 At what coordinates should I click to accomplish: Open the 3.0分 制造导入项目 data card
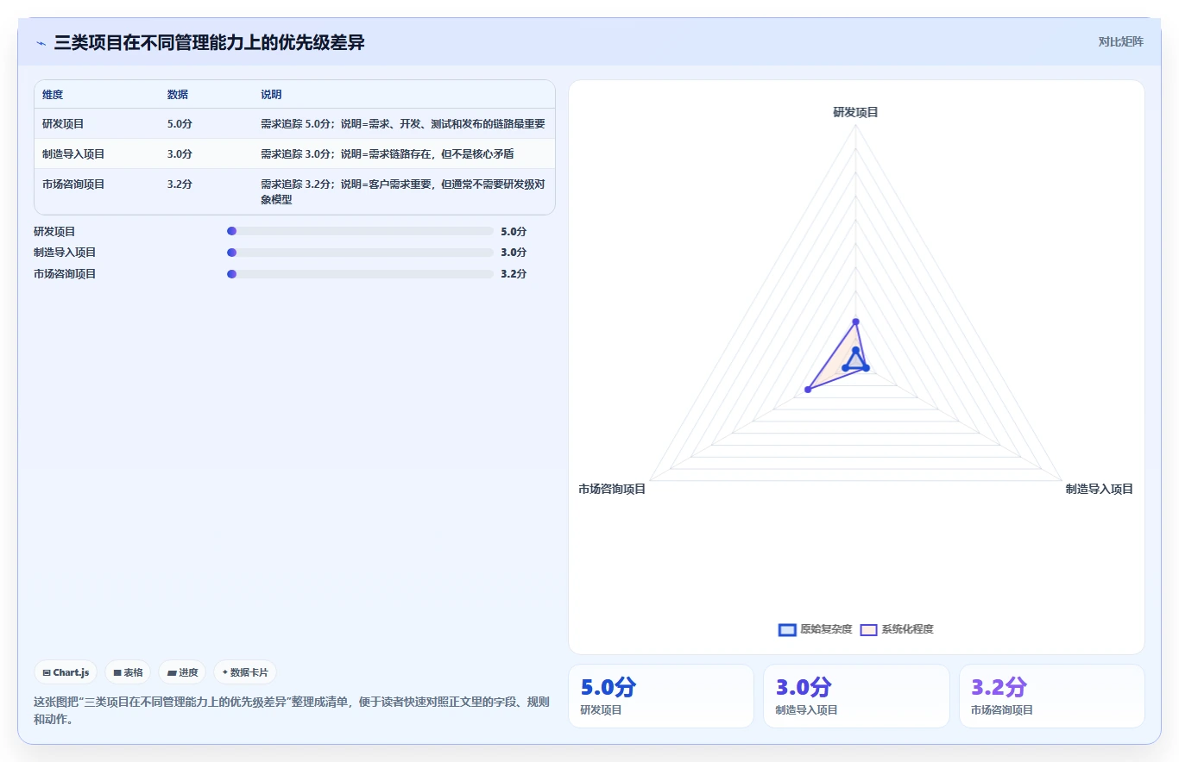point(856,696)
